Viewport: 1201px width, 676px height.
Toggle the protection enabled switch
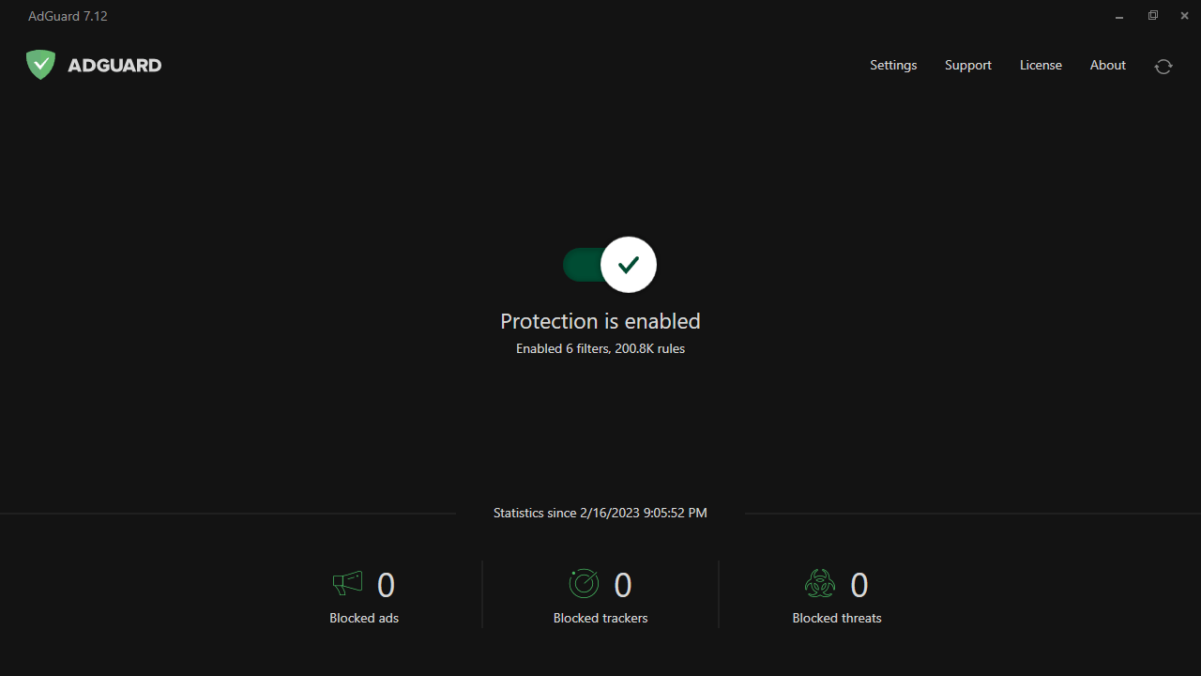[x=610, y=265]
